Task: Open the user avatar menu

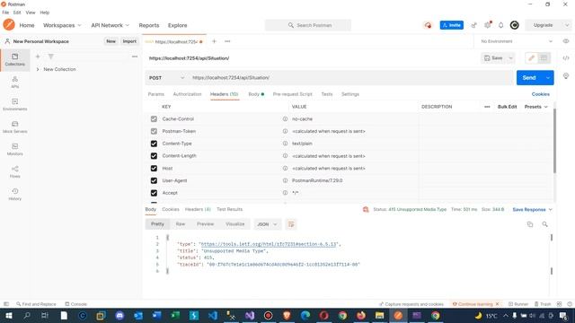Action: [x=514, y=25]
